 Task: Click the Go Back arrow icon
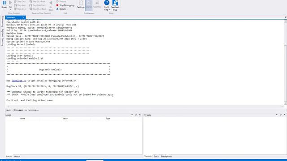click(51, 3)
